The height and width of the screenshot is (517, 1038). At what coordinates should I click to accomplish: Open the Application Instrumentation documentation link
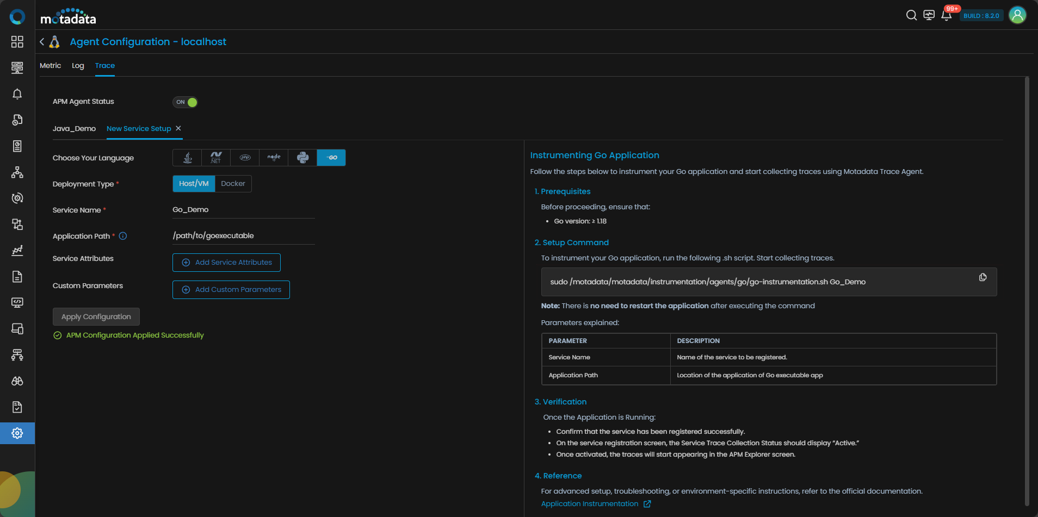590,504
